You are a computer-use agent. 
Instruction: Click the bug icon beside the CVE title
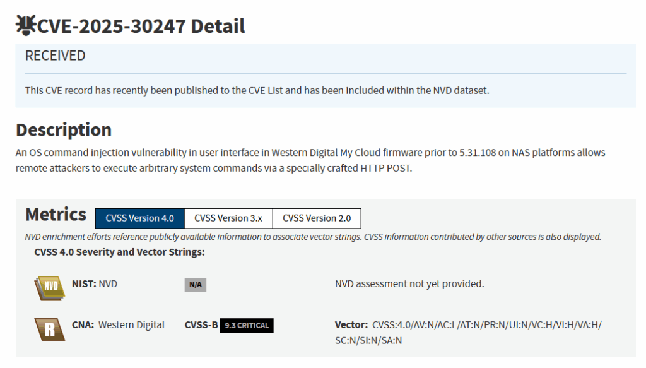tap(26, 25)
